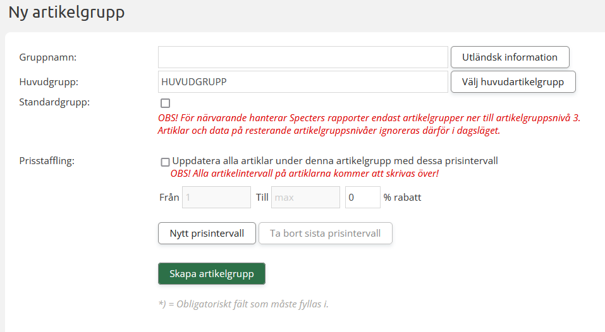The height and width of the screenshot is (332, 605).
Task: Click the % rabatt percentage field
Action: coord(362,198)
